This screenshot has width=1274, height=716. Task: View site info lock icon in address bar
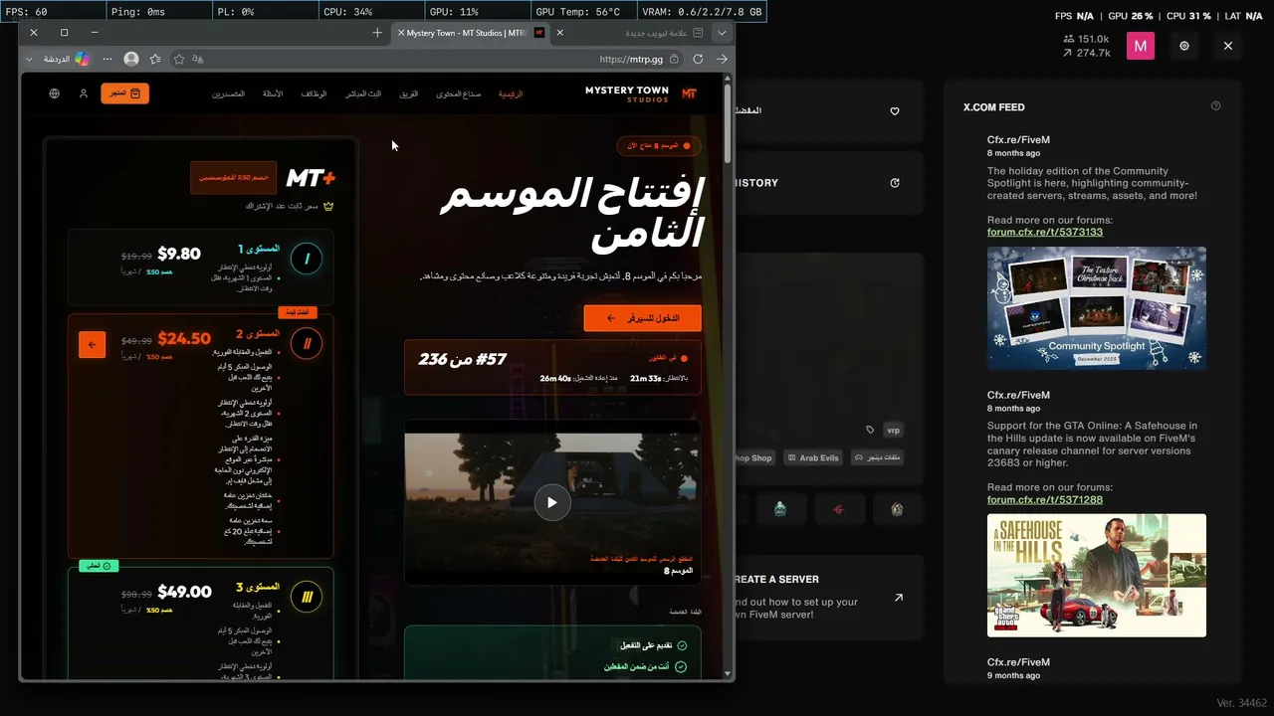pyautogui.click(x=674, y=59)
